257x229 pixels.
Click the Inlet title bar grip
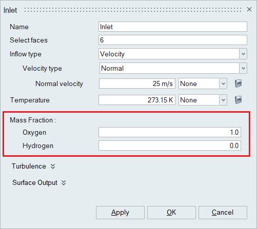click(133, 10)
